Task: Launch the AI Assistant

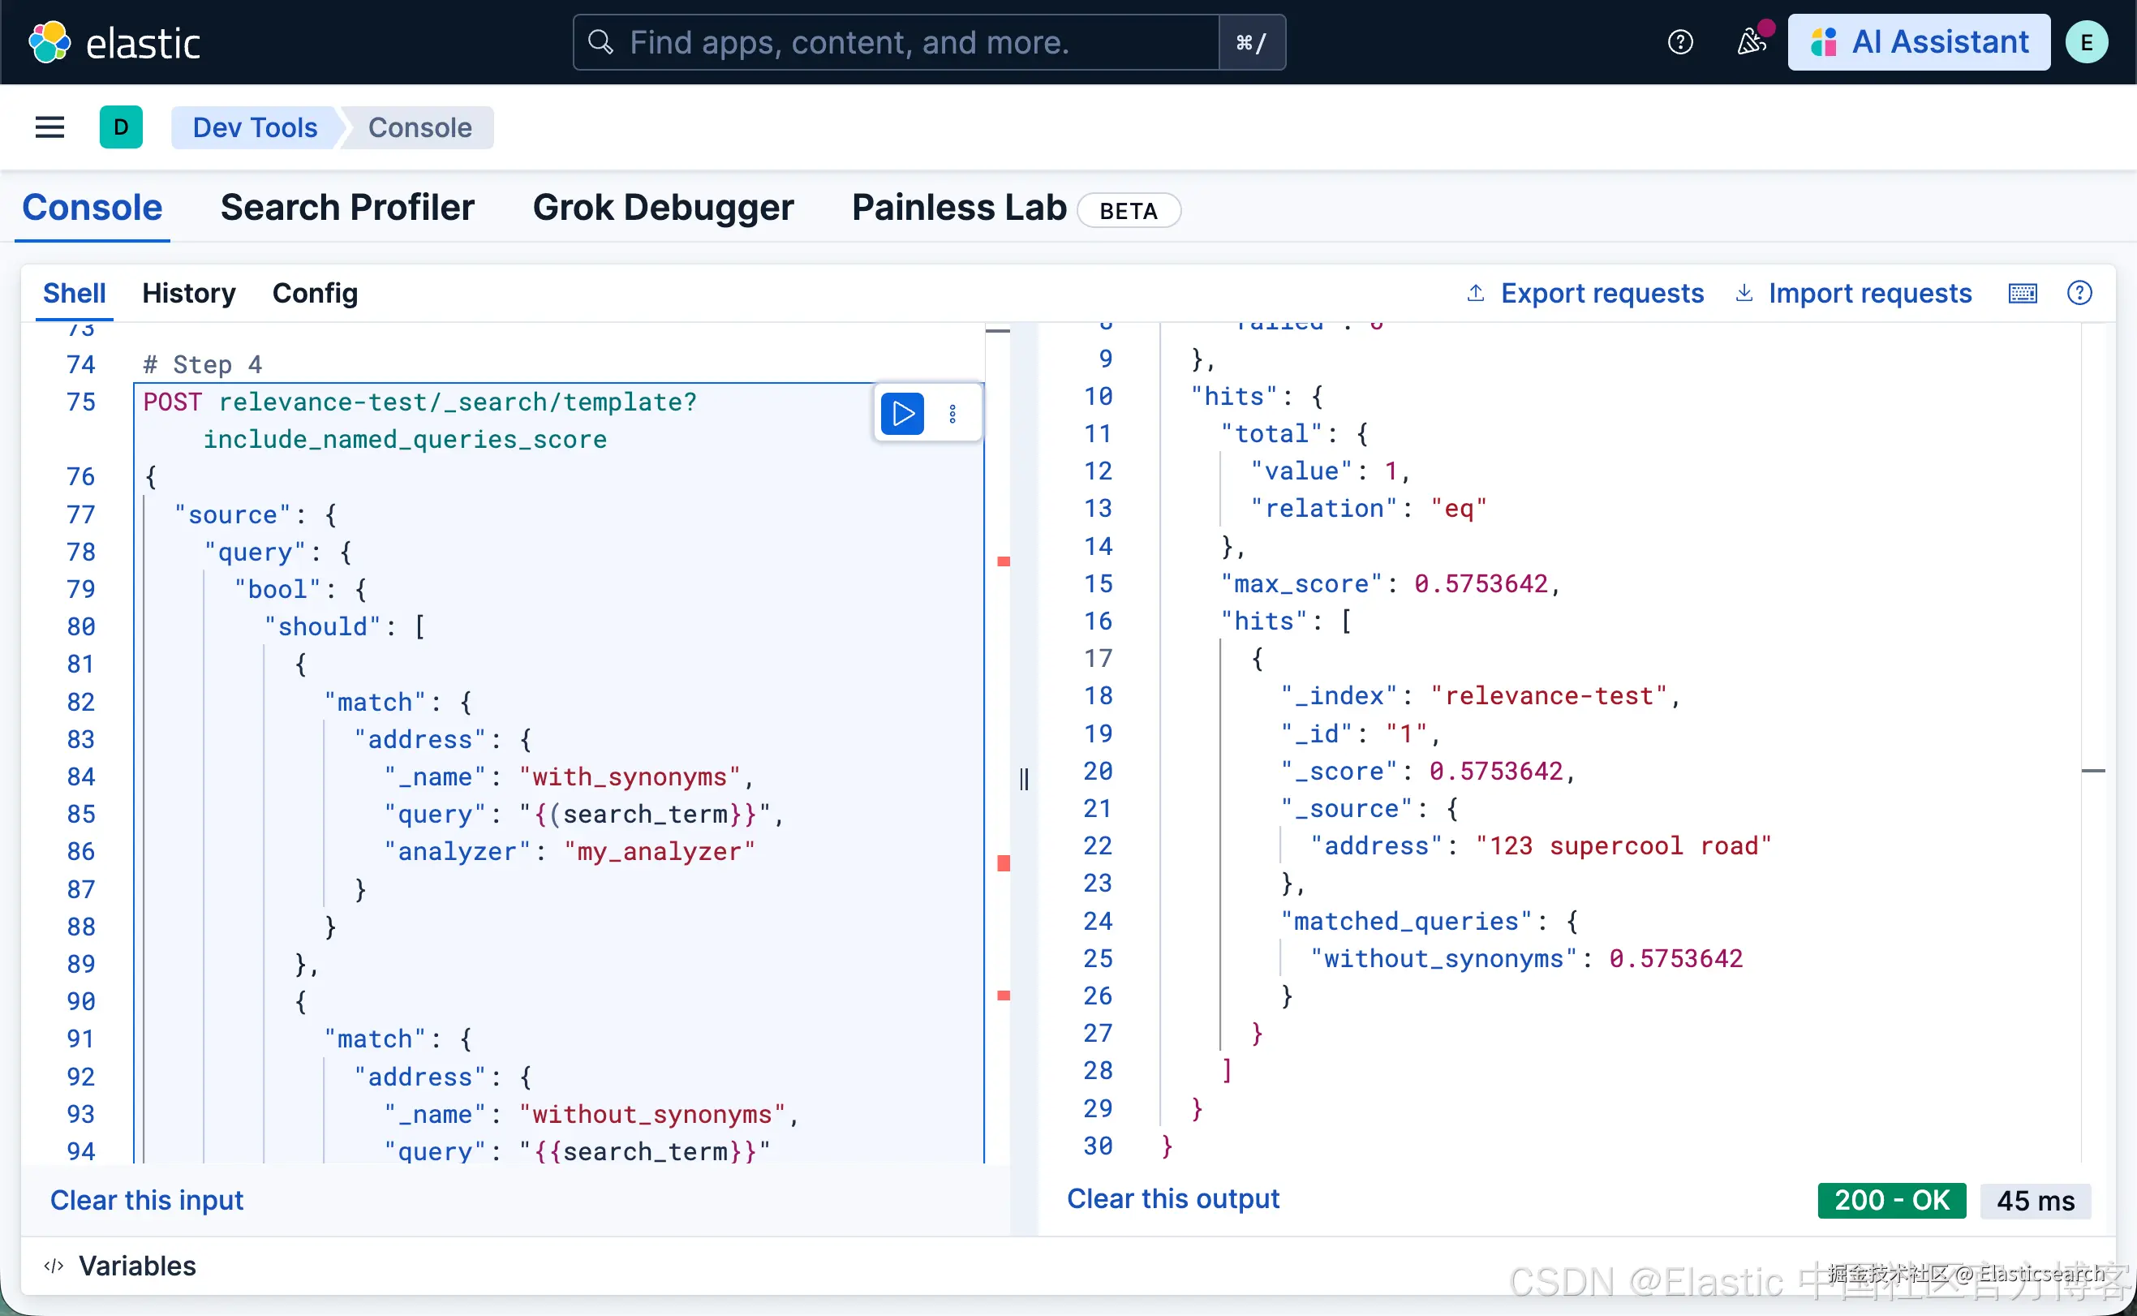Action: (x=1919, y=41)
